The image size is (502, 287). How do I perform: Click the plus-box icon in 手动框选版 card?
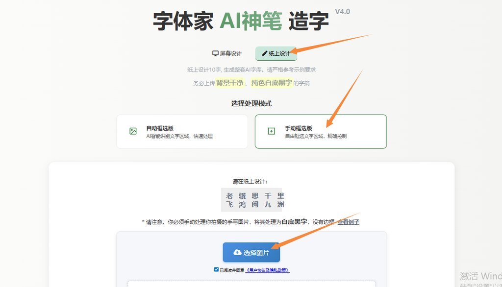[x=272, y=131]
